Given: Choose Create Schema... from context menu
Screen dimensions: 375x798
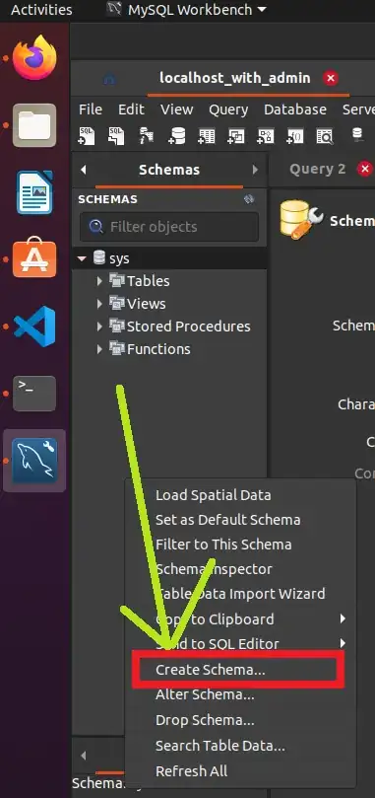Looking at the screenshot, I should click(211, 670).
